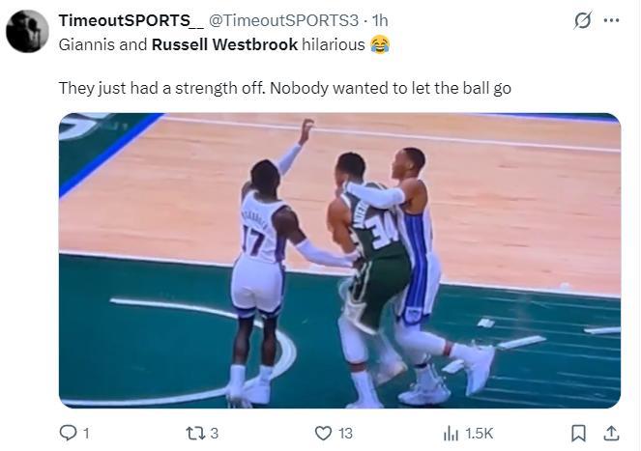The image size is (641, 451).
Task: Bookmark this post
Action: coord(578,434)
